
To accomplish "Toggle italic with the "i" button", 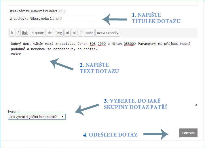I will [18, 33].
